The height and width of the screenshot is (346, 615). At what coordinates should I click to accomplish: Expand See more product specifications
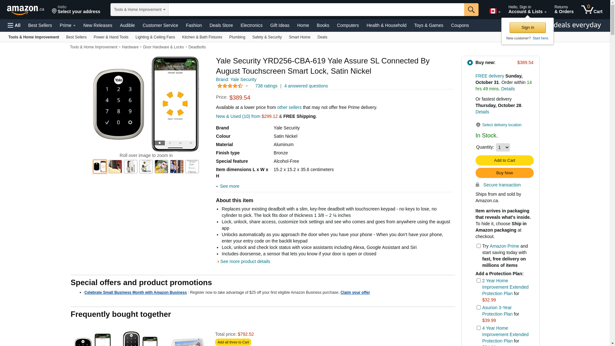pyautogui.click(x=229, y=186)
